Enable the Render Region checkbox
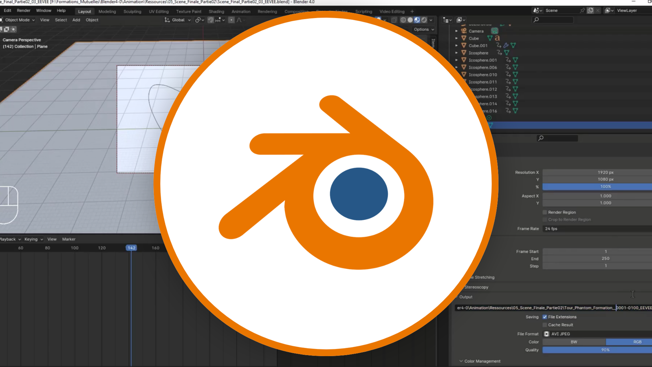Screen dimensions: 652x367 point(544,212)
